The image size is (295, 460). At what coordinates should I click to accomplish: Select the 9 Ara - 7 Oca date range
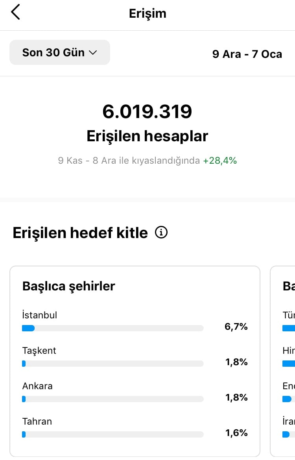[x=247, y=54]
